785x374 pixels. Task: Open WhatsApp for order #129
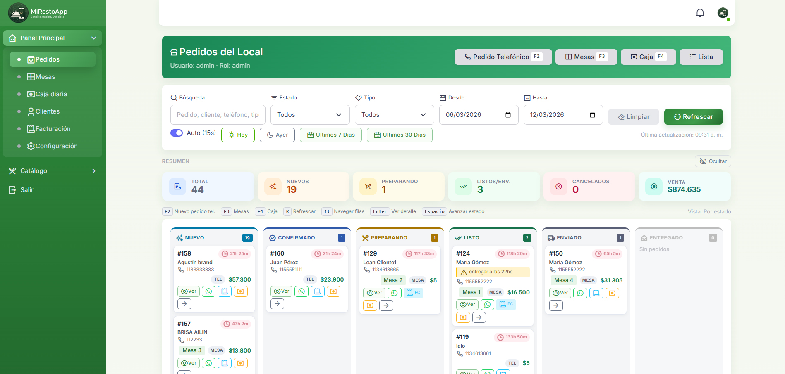(395, 293)
